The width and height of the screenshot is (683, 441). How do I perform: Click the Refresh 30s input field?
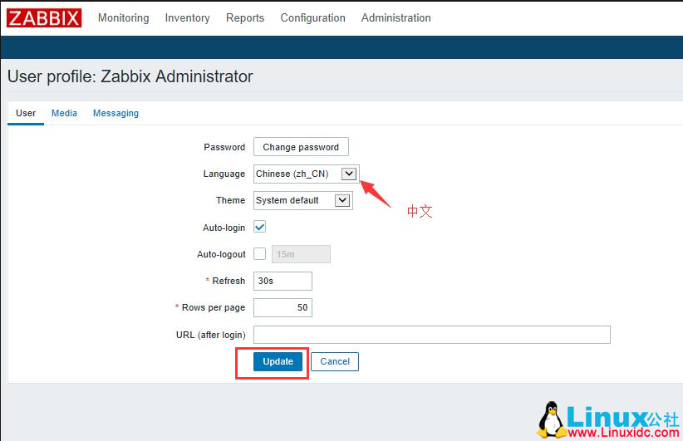click(283, 281)
